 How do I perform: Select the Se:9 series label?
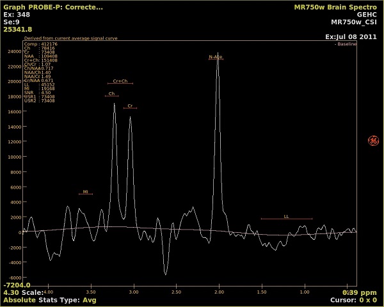(13, 22)
